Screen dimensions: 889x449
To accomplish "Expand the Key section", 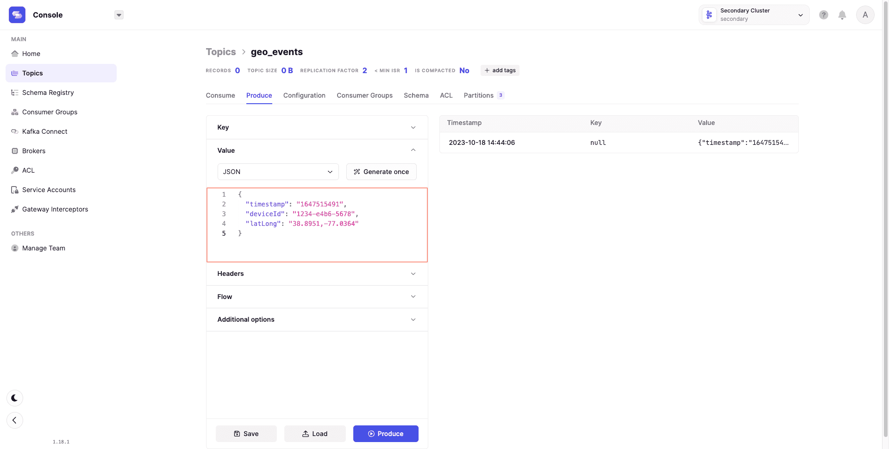I will tap(317, 127).
